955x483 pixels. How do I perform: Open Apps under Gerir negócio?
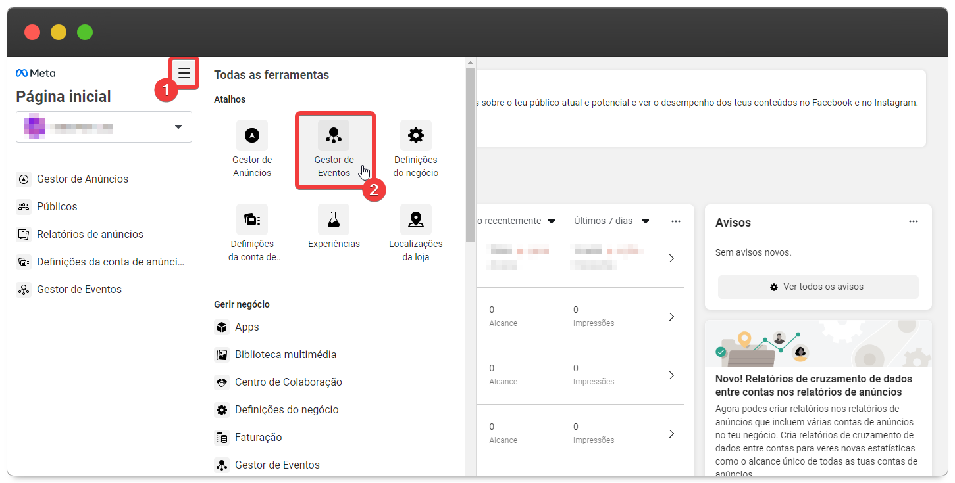point(247,327)
